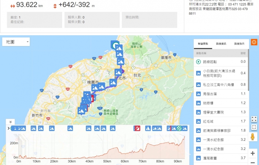Click the 新竹市 label on map
Image resolution: width=259 pixels, height=165 pixels.
tap(37, 115)
